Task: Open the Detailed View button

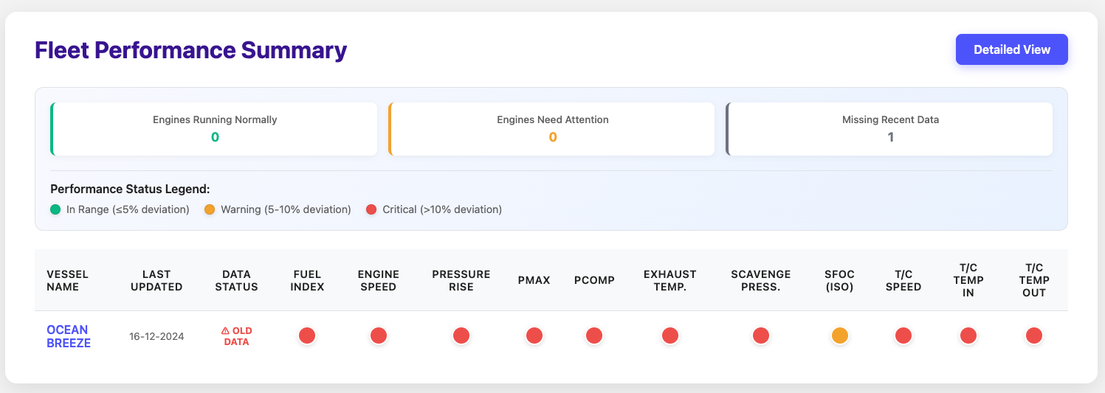Action: pos(1011,49)
